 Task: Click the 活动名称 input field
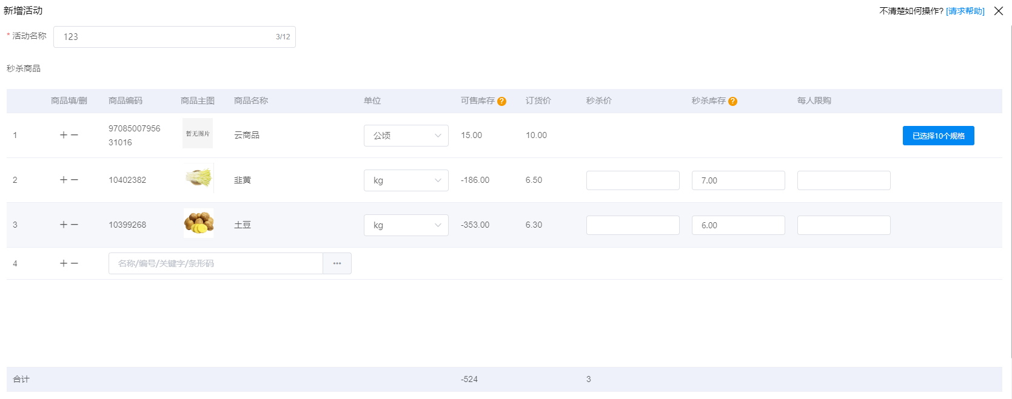tap(167, 37)
